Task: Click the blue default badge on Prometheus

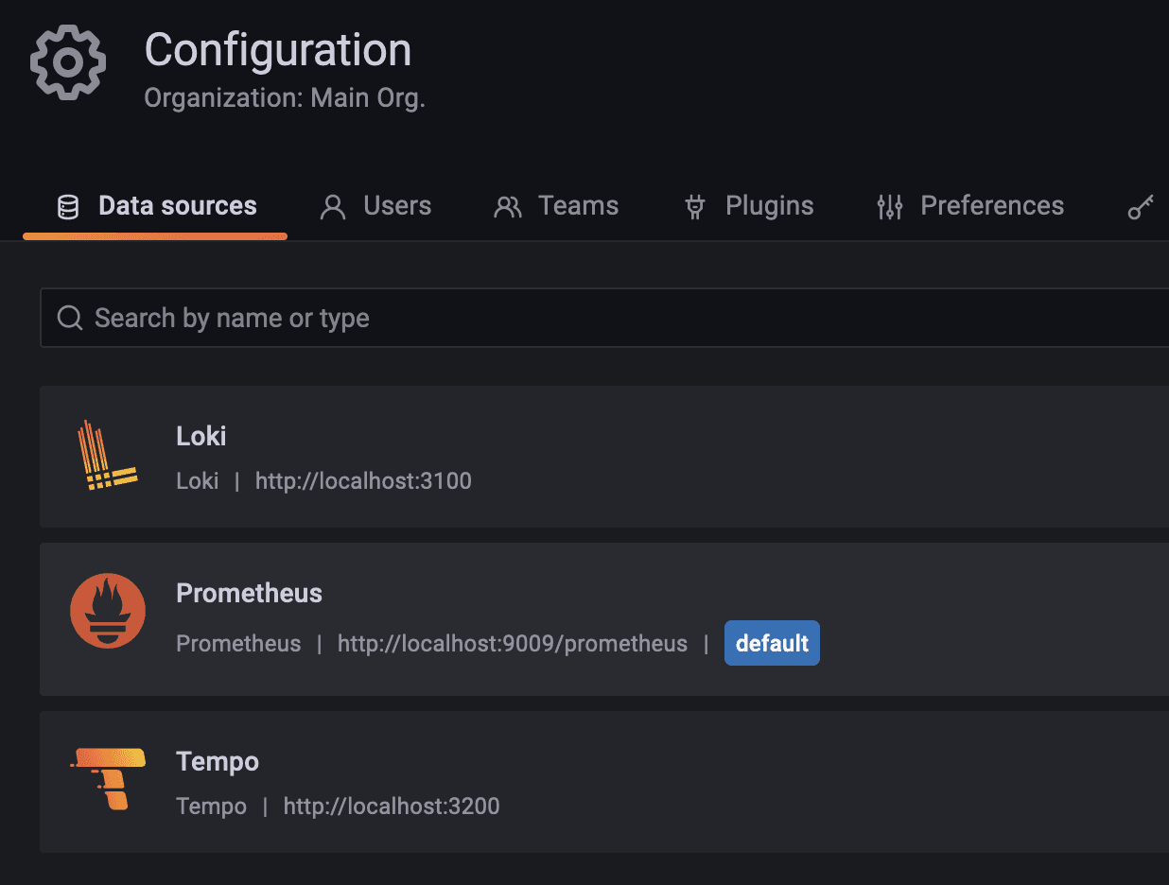Action: coord(772,643)
